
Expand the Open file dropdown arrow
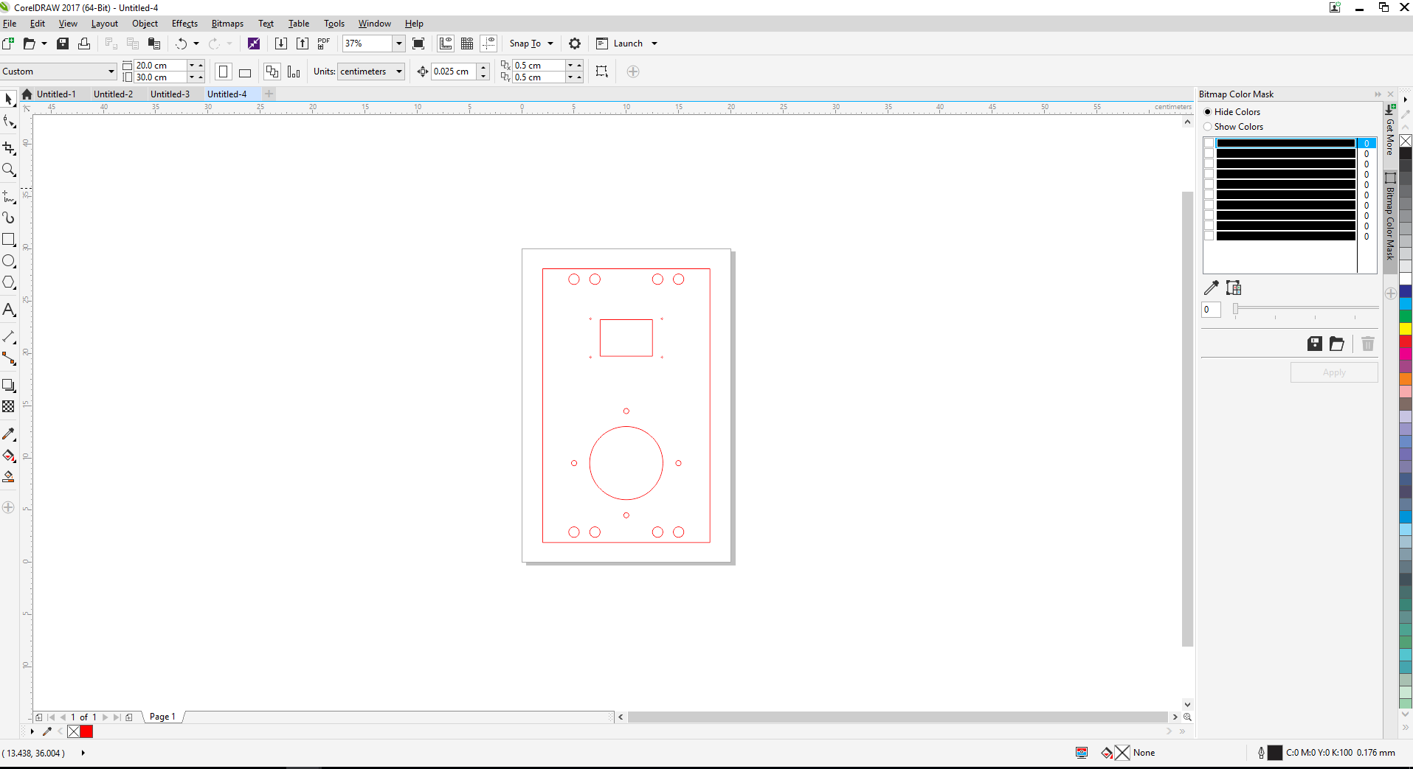tap(44, 44)
